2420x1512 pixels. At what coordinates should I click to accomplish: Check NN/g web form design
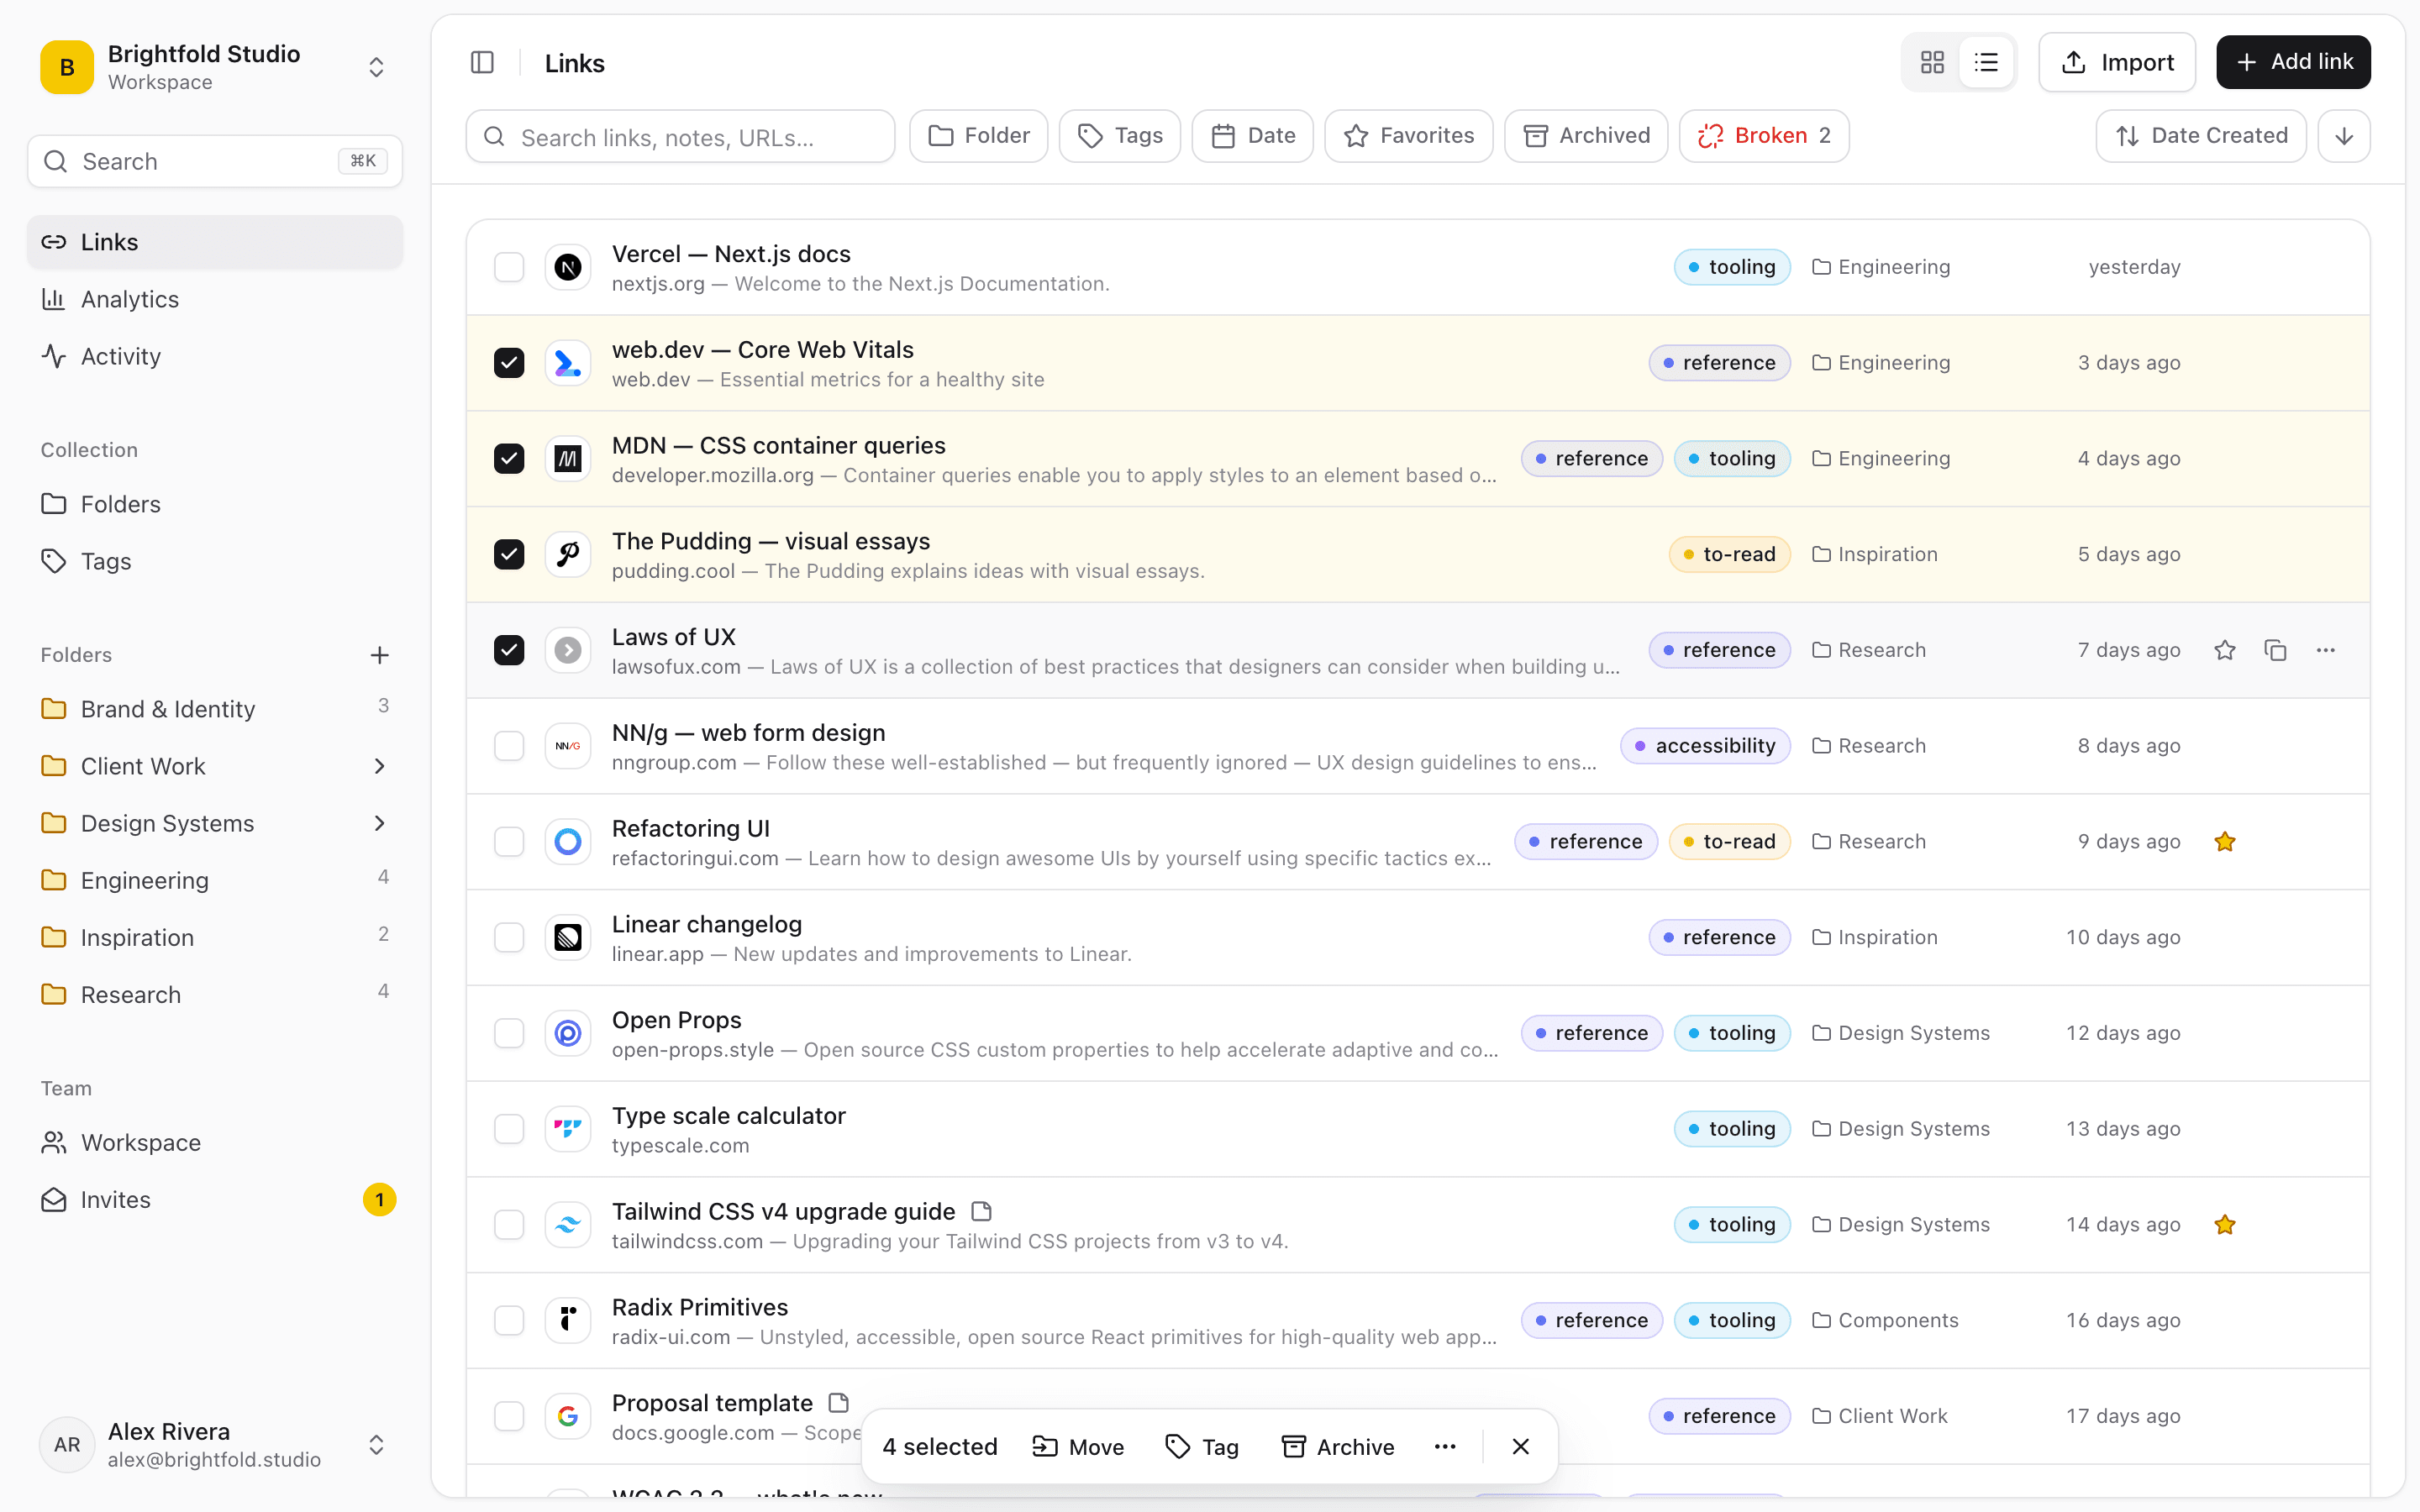click(x=509, y=746)
